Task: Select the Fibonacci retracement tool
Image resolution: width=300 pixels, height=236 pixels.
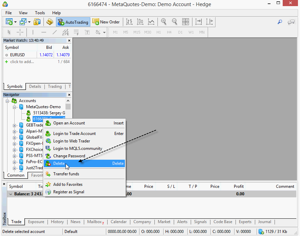Action: 77,32
